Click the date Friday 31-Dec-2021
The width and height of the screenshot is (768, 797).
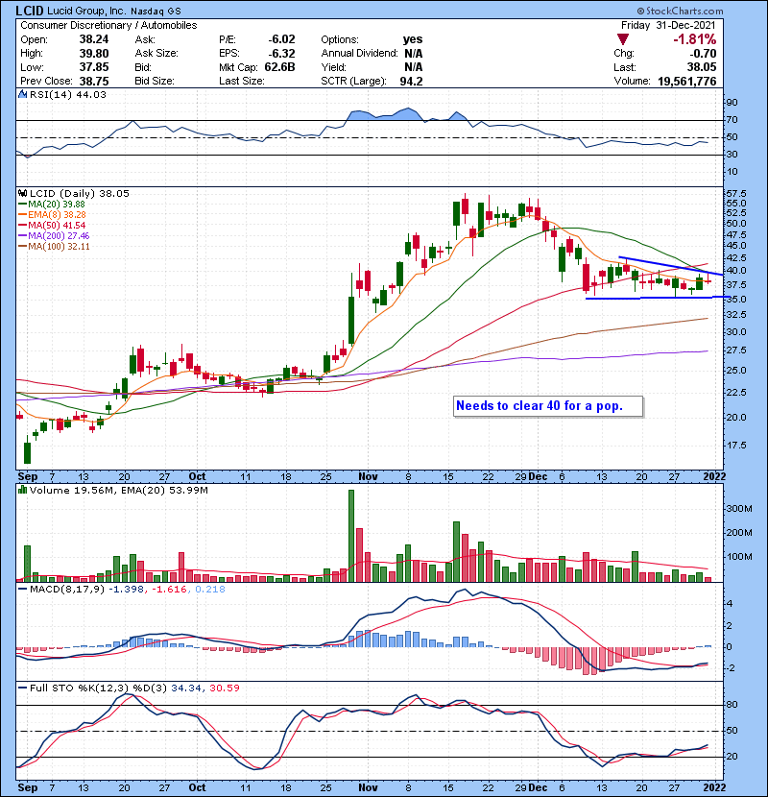tap(668, 25)
